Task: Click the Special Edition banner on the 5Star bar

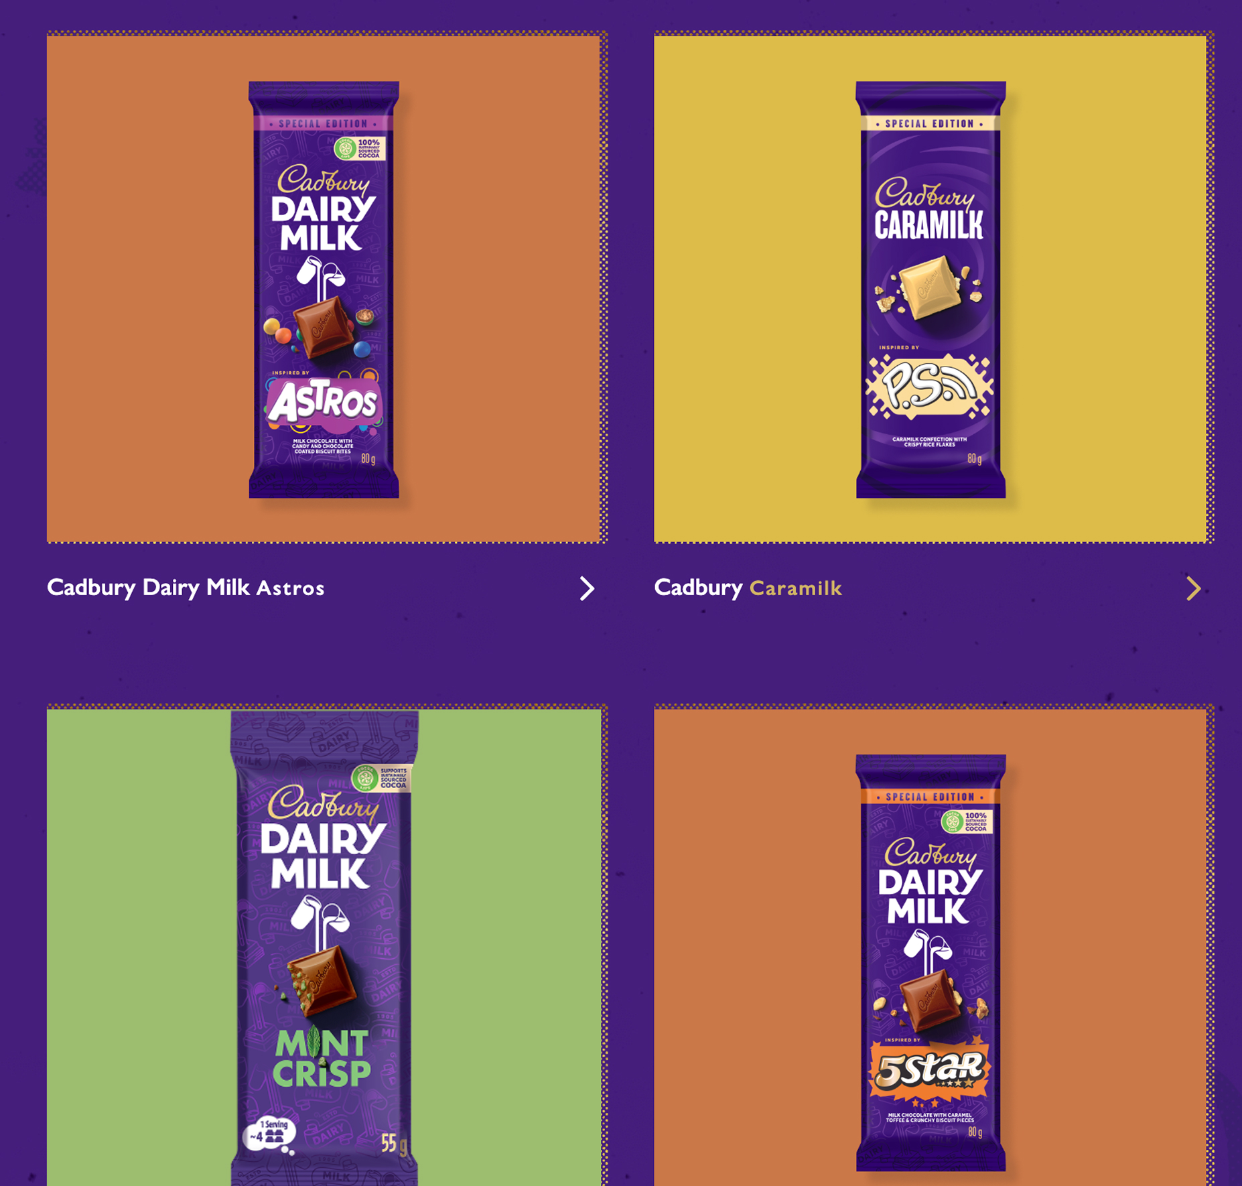Action: 930,797
